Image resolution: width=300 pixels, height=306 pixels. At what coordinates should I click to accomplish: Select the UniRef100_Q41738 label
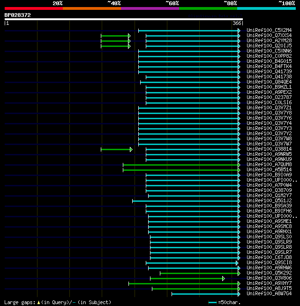[x=269, y=76]
